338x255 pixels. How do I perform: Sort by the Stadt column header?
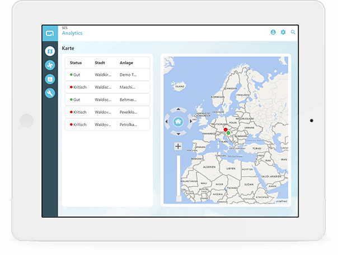[100, 63]
